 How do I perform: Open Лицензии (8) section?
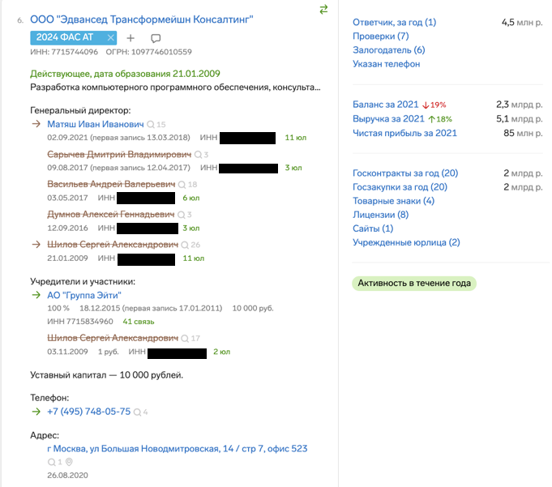point(380,215)
